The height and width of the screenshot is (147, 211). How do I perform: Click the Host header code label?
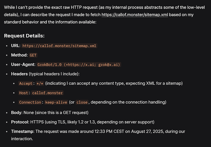(24, 93)
